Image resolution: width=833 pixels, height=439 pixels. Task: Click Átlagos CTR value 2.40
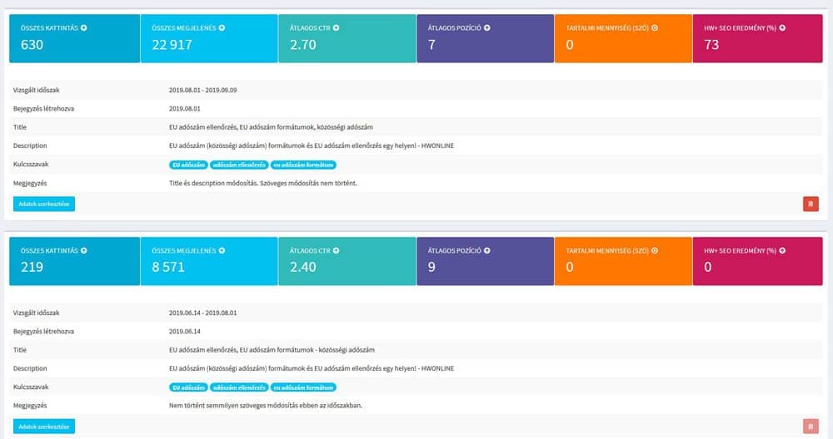pyautogui.click(x=303, y=267)
